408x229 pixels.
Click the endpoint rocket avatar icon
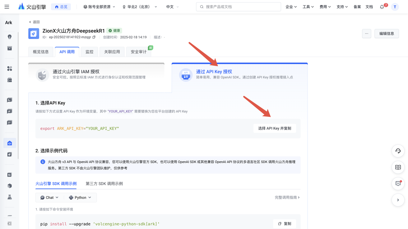point(34,33)
